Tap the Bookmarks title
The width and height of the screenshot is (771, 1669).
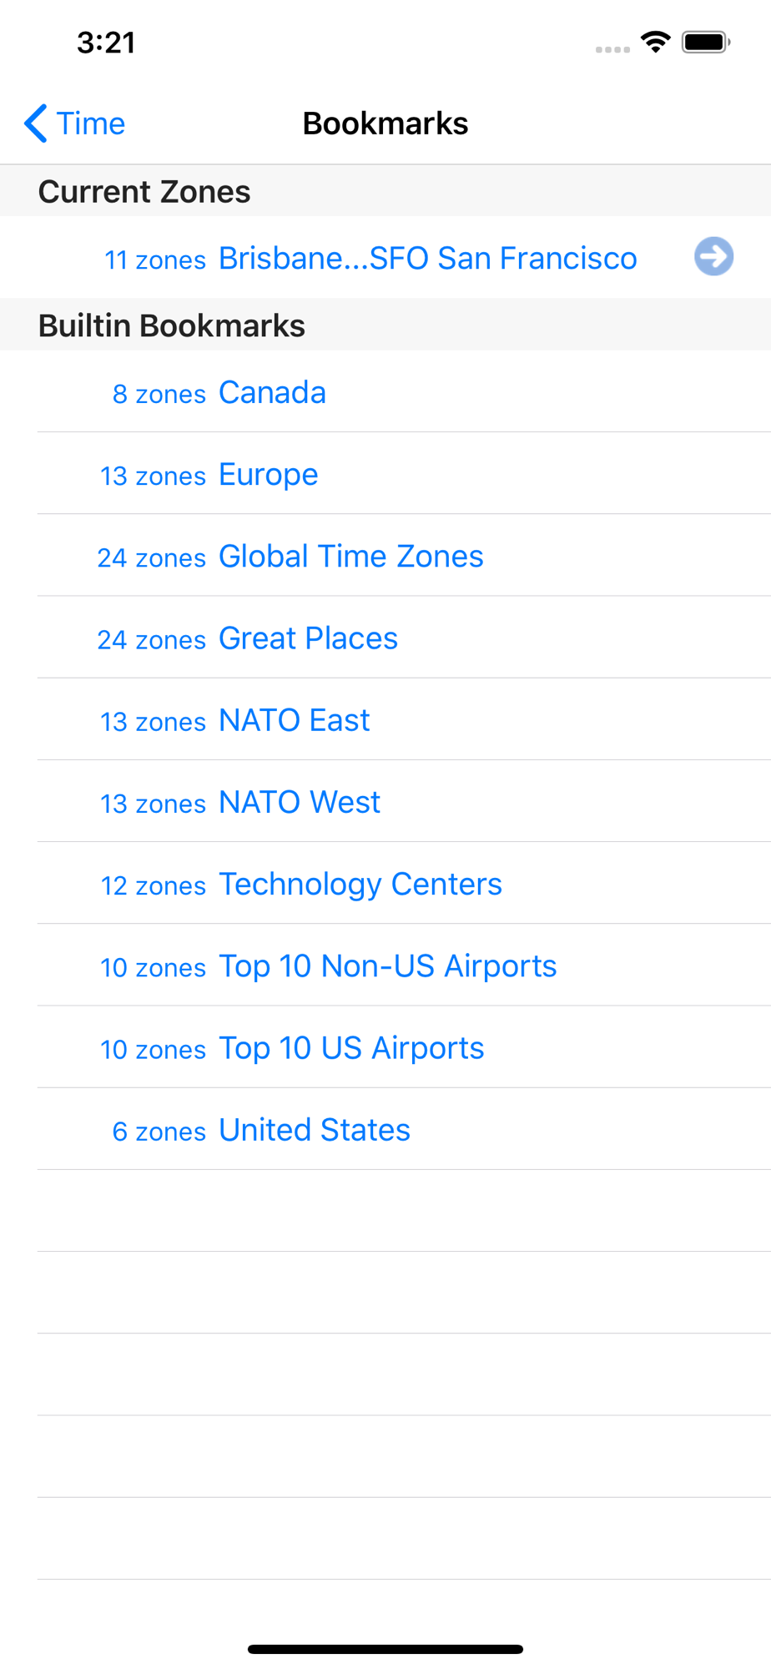385,124
